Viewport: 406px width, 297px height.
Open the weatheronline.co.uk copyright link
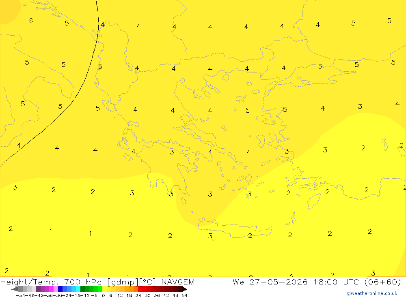pyautogui.click(x=372, y=293)
